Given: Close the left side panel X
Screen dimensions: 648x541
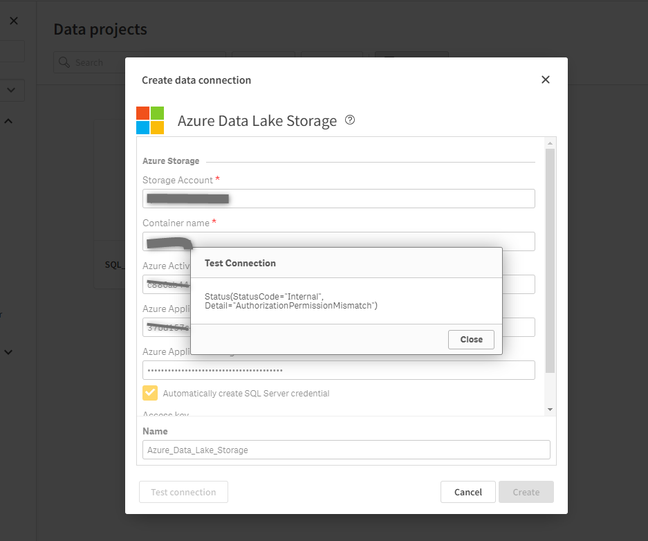Looking at the screenshot, I should (x=14, y=21).
